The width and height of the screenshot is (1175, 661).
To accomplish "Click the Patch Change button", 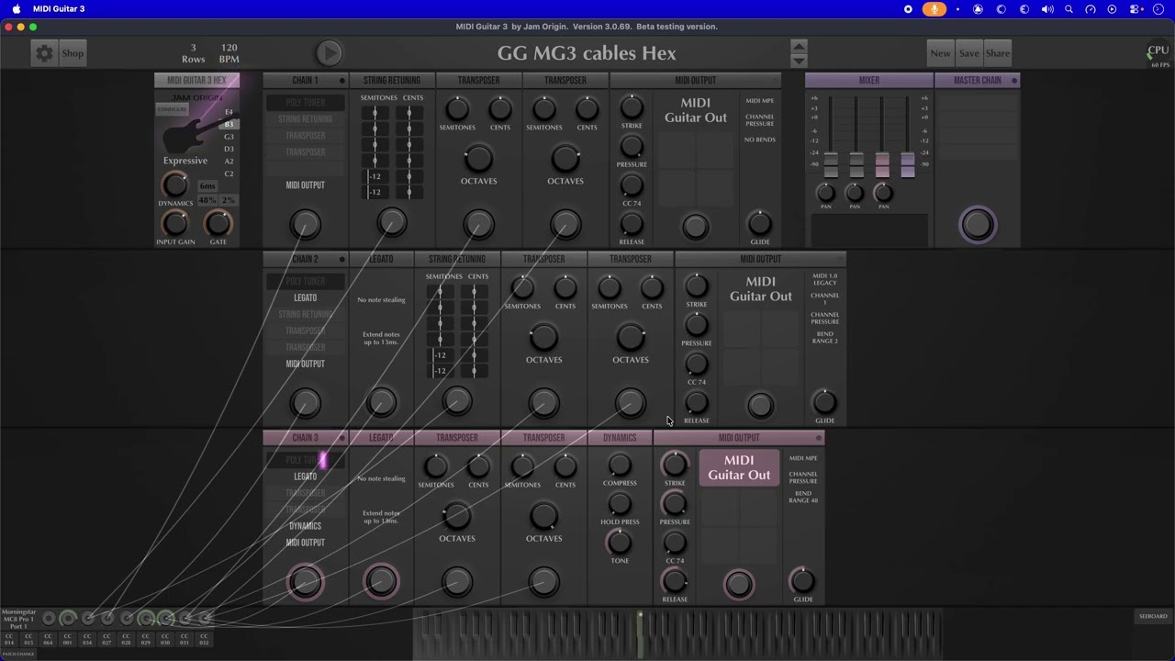I will [18, 654].
